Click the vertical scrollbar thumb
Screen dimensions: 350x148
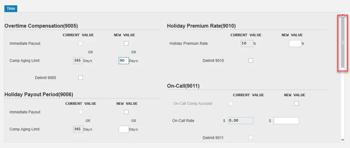point(342,42)
